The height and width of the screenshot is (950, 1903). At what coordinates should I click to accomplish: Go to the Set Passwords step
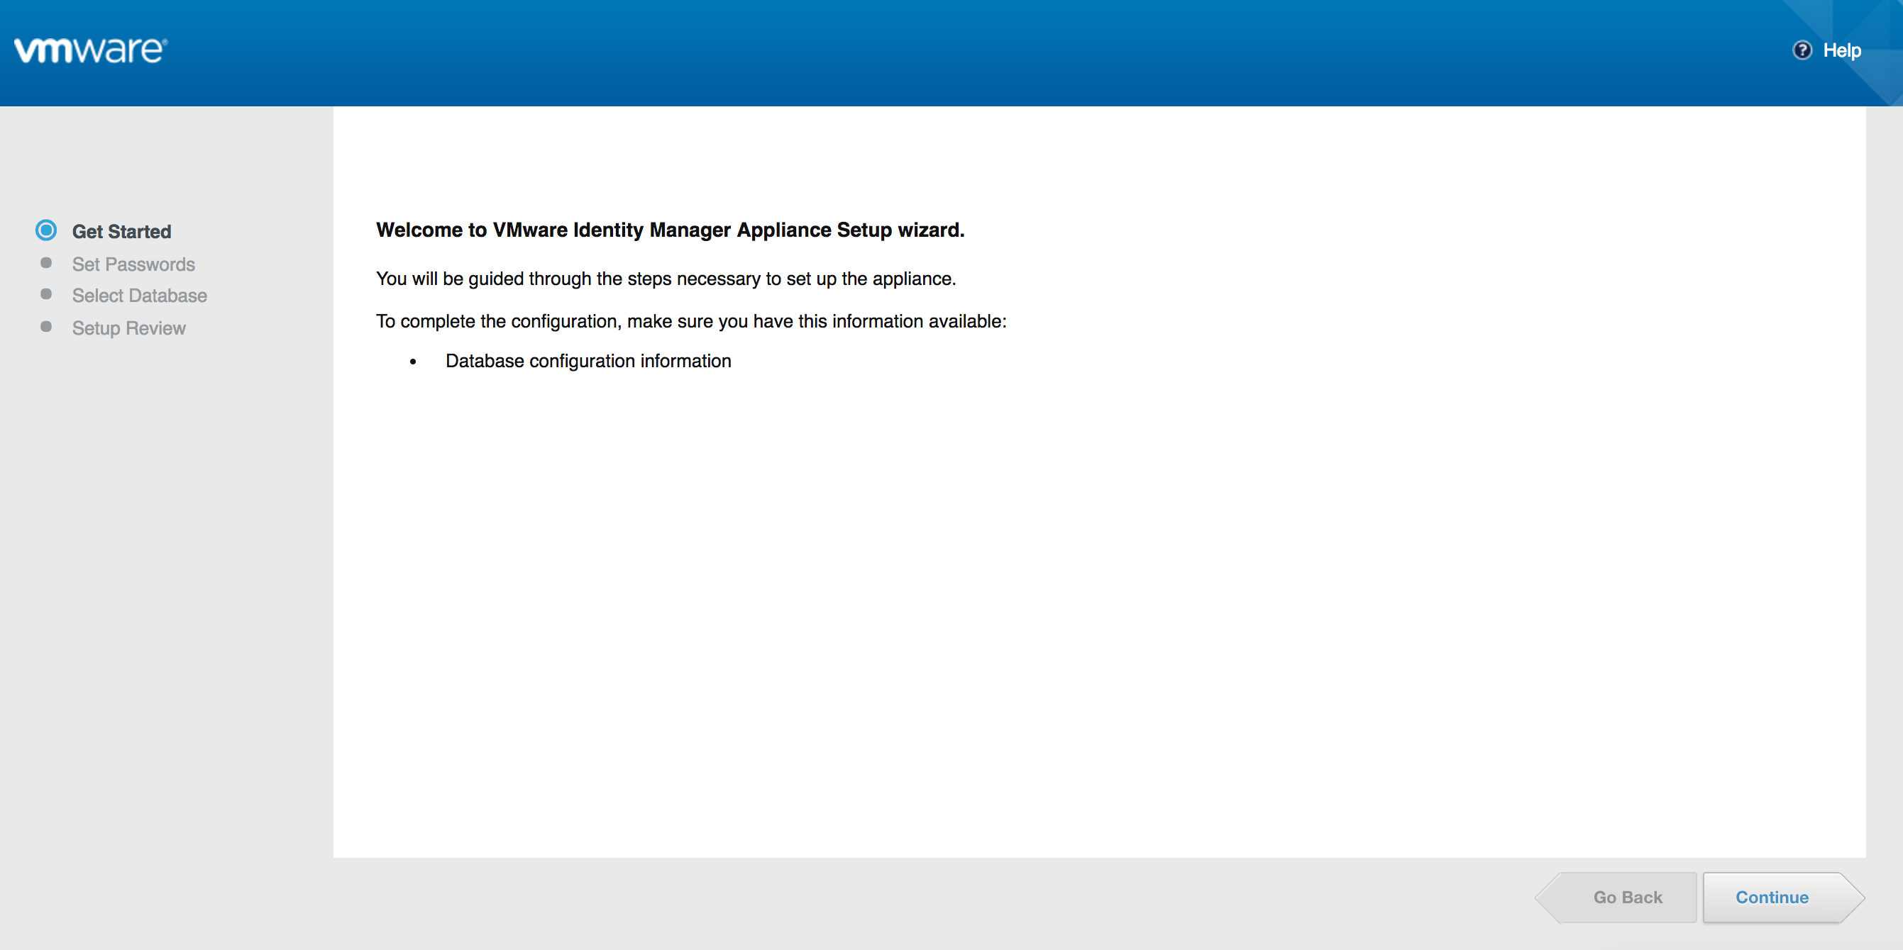[133, 264]
